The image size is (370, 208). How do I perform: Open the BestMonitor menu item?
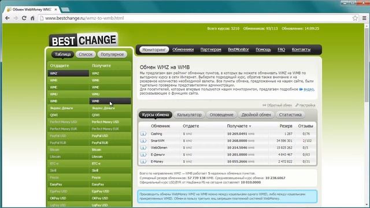tap(238, 50)
